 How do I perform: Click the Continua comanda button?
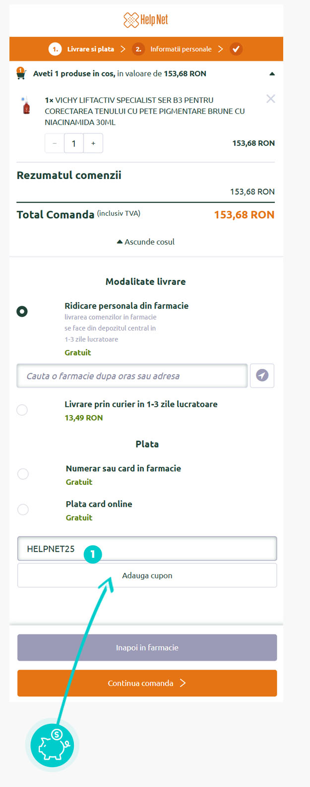coord(147,683)
